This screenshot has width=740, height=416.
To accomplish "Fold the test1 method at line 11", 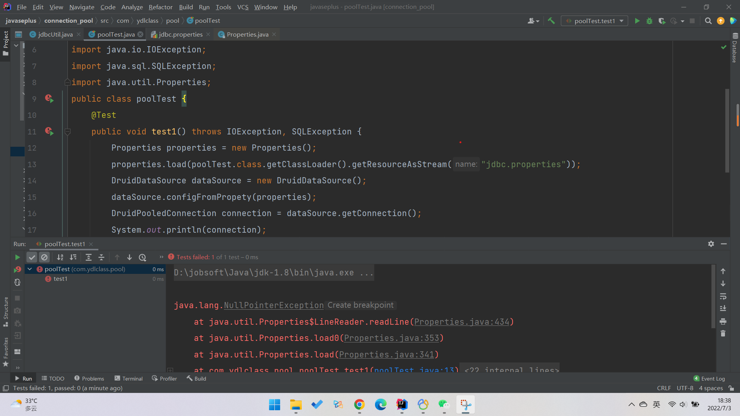I will [x=67, y=132].
